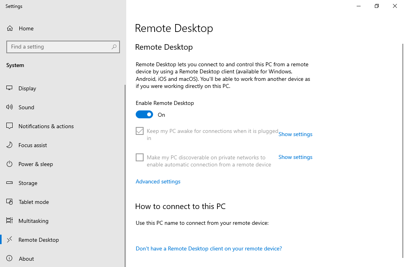Screen dimensions: 404x267
Task: Minimize the Settings window
Action: tap(358, 6)
